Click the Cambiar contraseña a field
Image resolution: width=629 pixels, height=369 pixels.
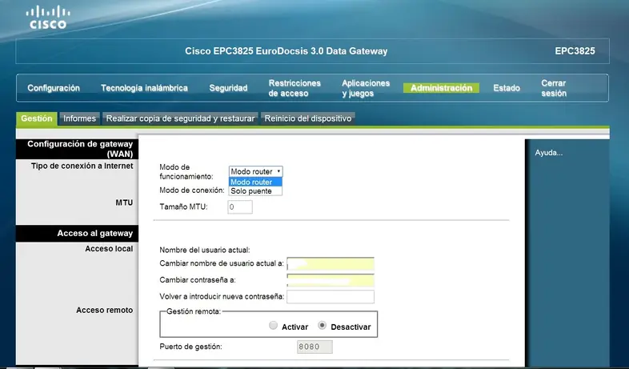pos(331,280)
